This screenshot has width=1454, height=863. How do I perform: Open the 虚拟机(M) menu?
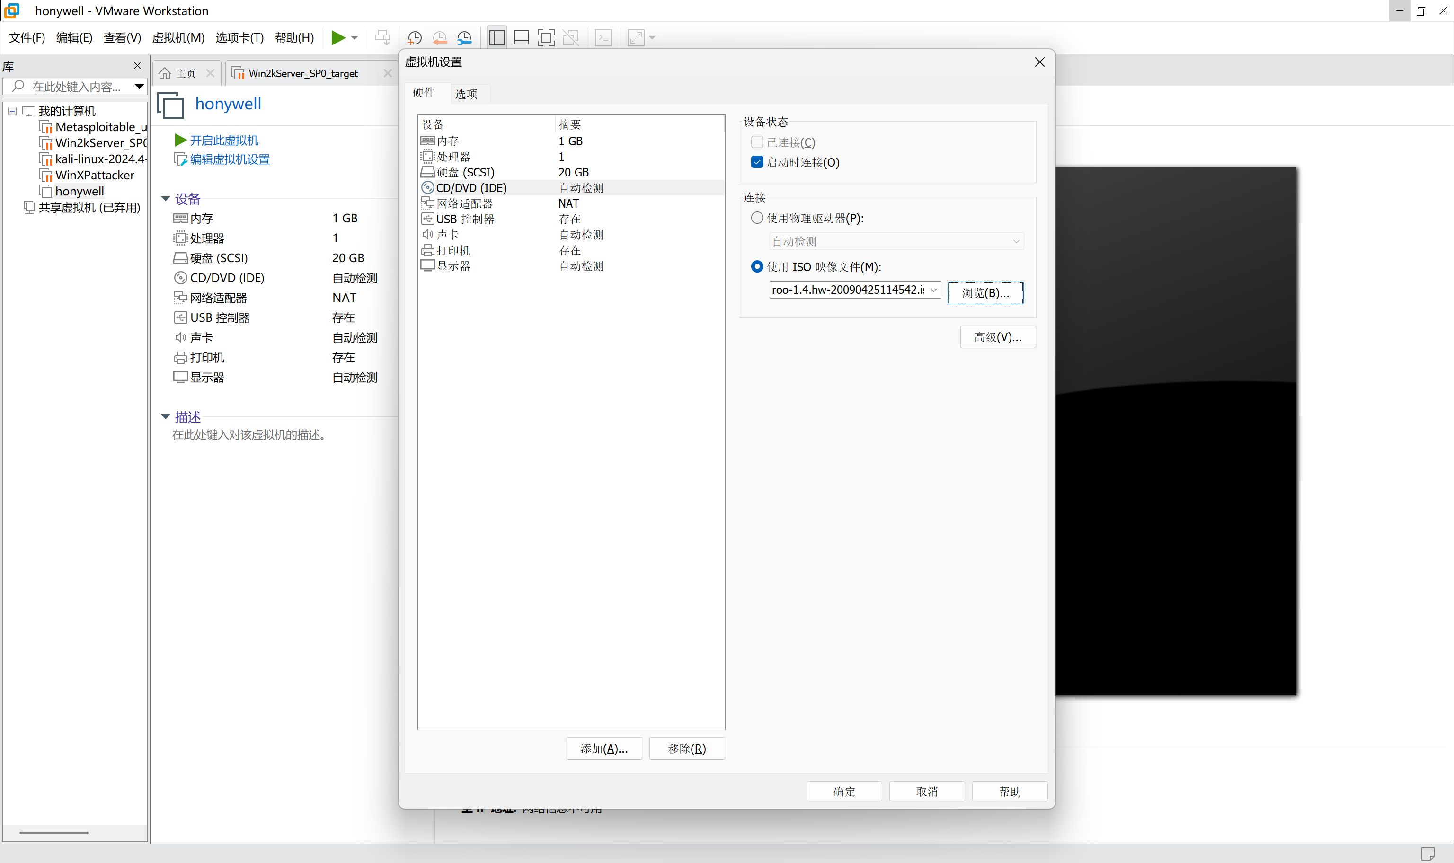click(178, 38)
